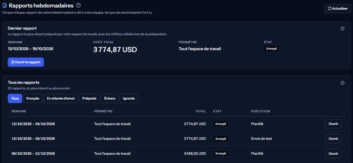Select the Tous filter tab

tap(15, 98)
